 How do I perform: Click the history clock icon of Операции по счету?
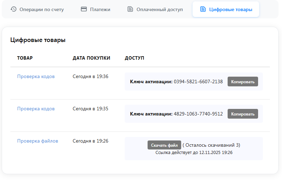point(14,9)
